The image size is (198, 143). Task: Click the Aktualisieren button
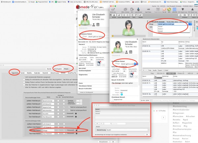click(103, 142)
